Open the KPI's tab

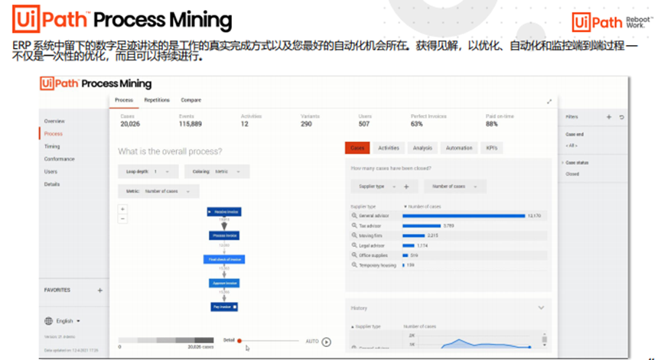pyautogui.click(x=491, y=148)
